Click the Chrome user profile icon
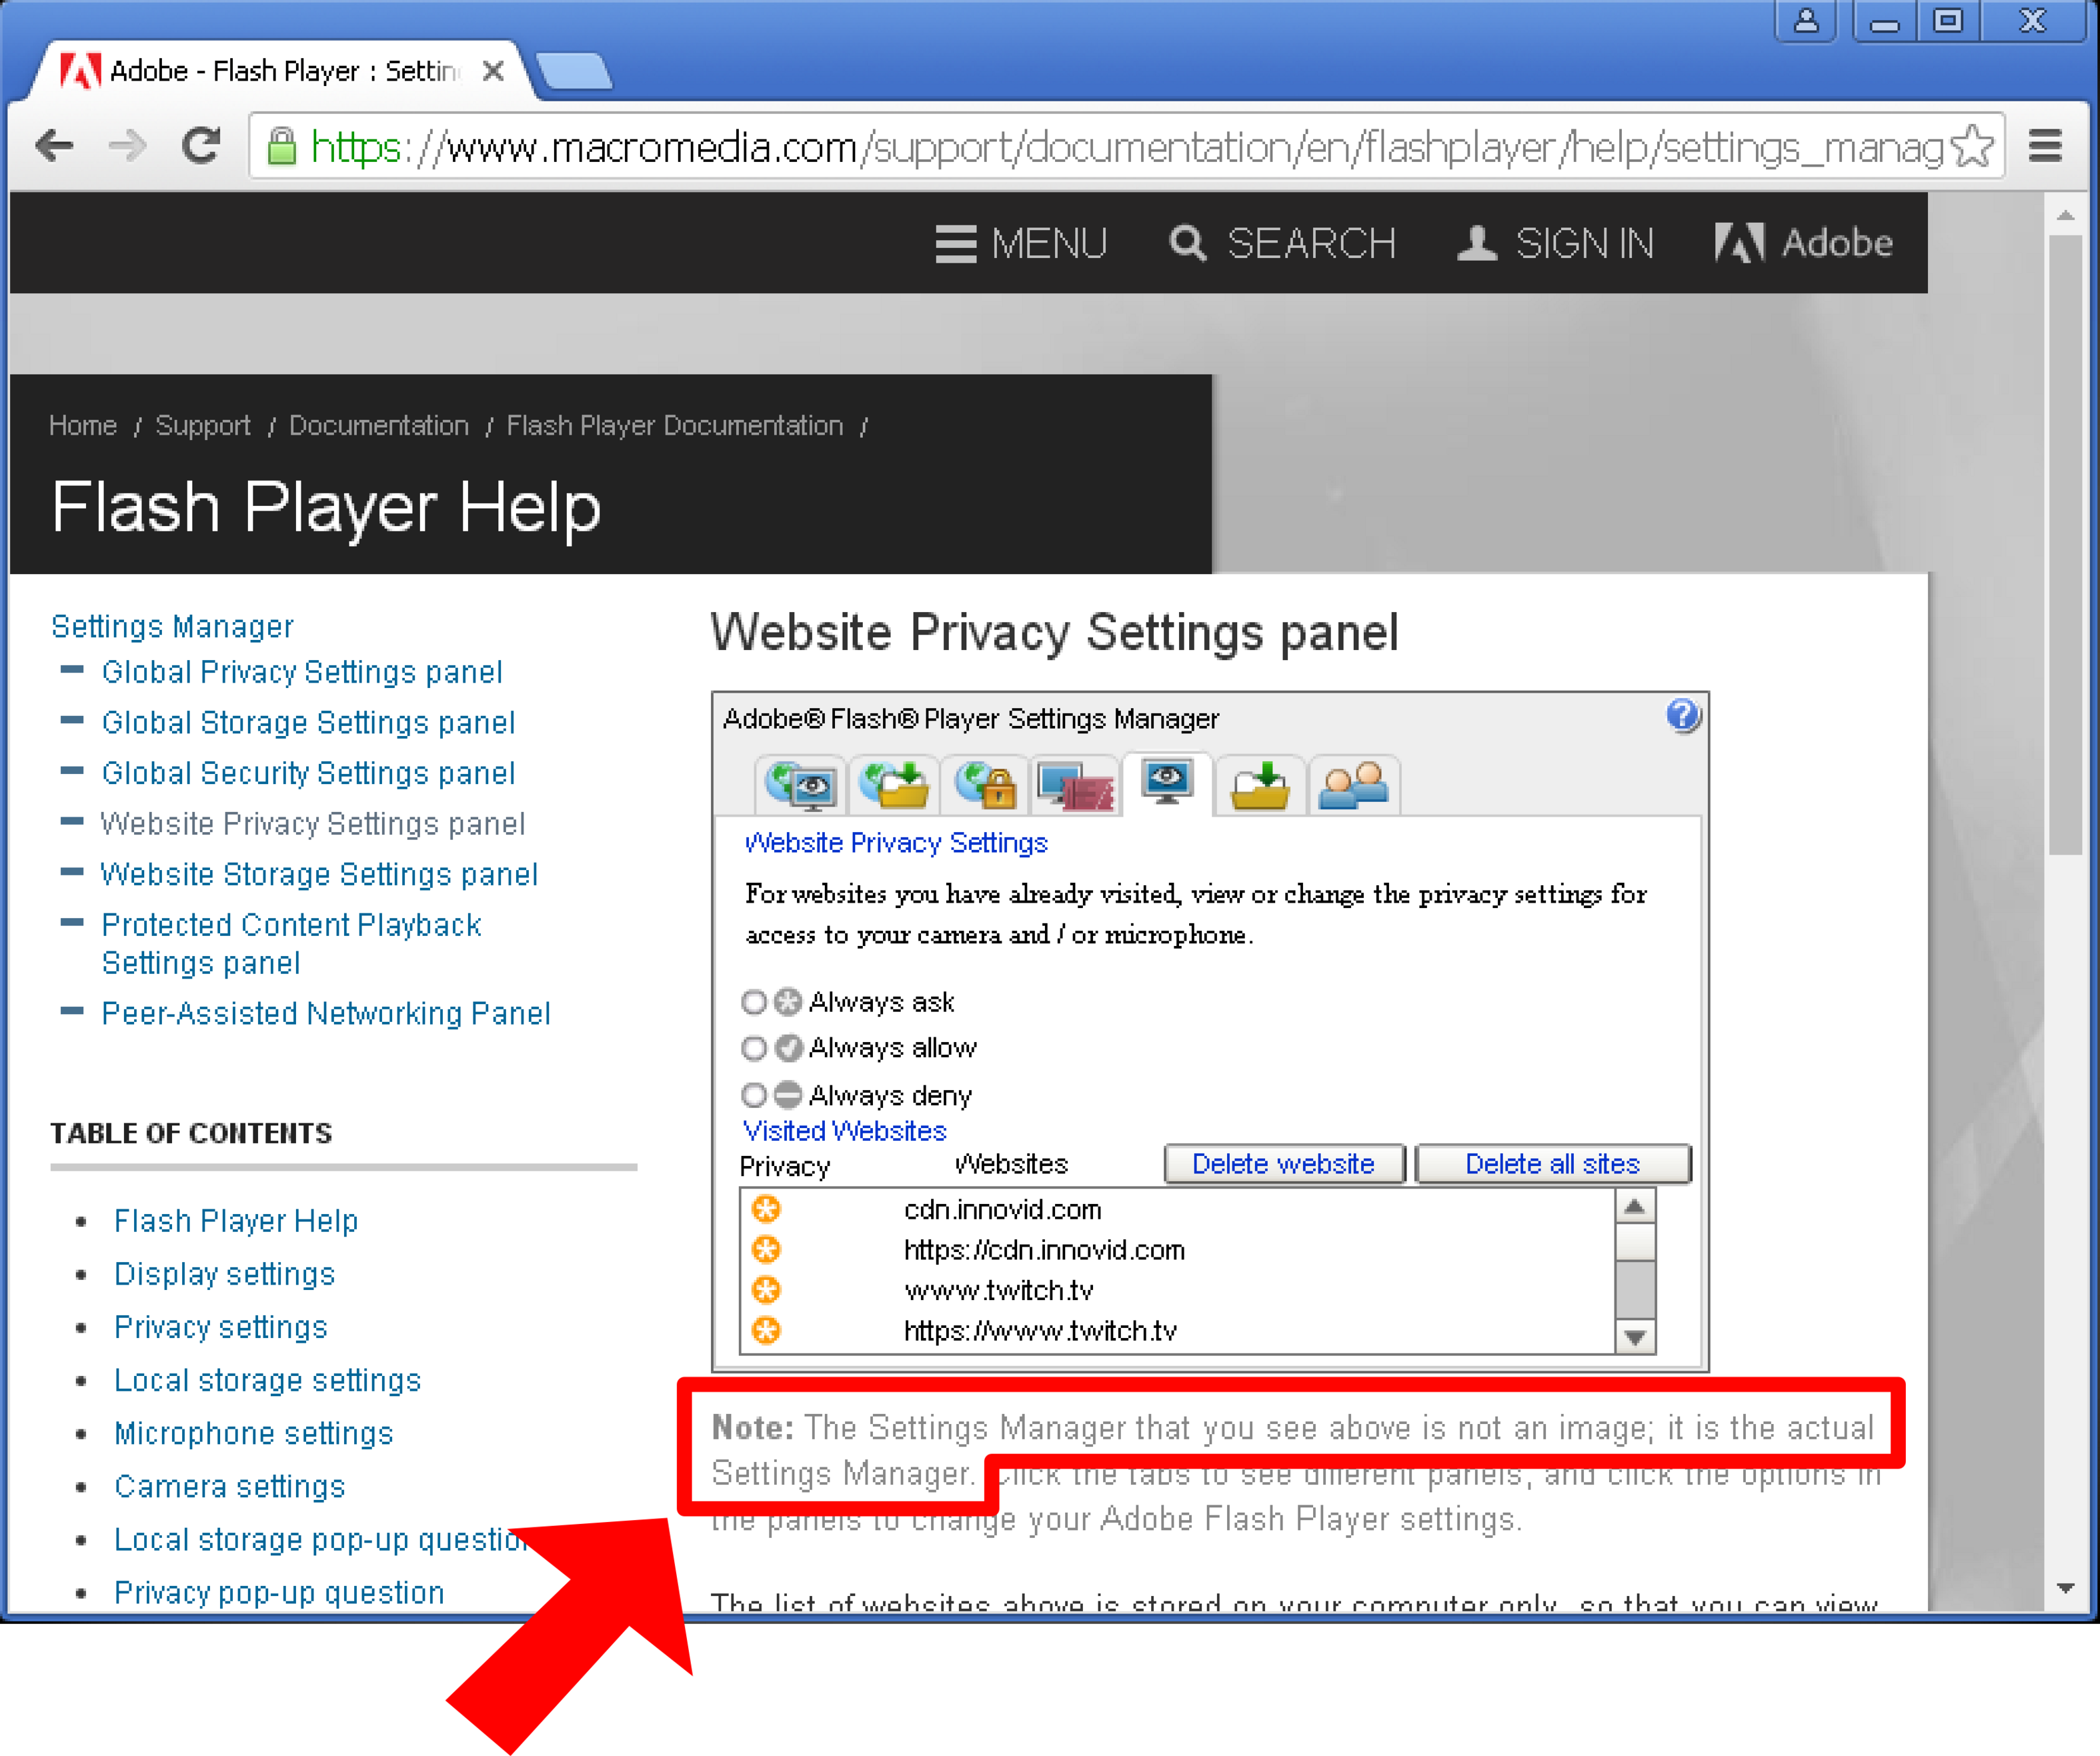Viewport: 2100px width, 1756px height. (x=1806, y=20)
